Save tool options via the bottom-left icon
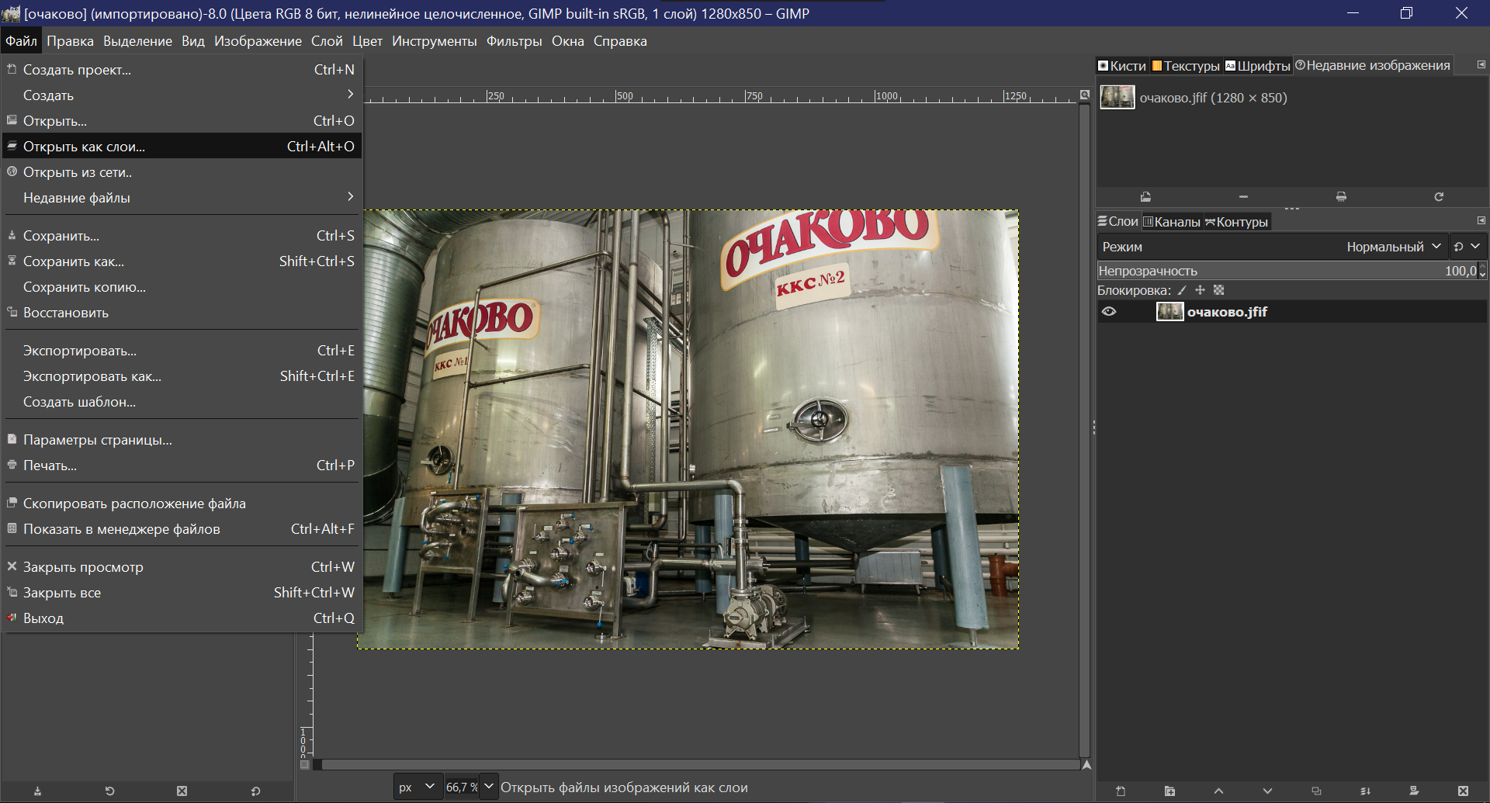 37,791
